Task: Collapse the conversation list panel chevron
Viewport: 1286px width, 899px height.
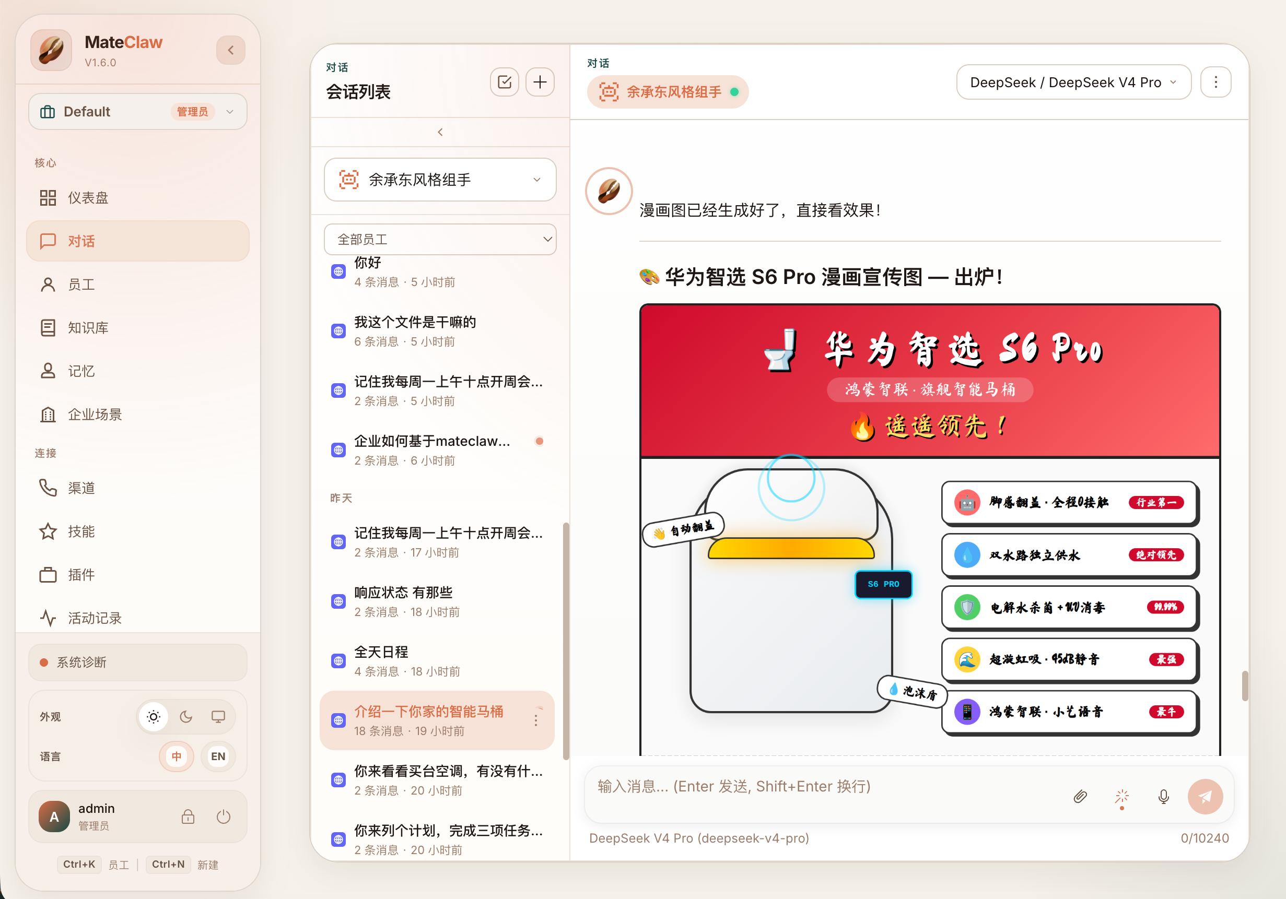Action: (x=440, y=132)
